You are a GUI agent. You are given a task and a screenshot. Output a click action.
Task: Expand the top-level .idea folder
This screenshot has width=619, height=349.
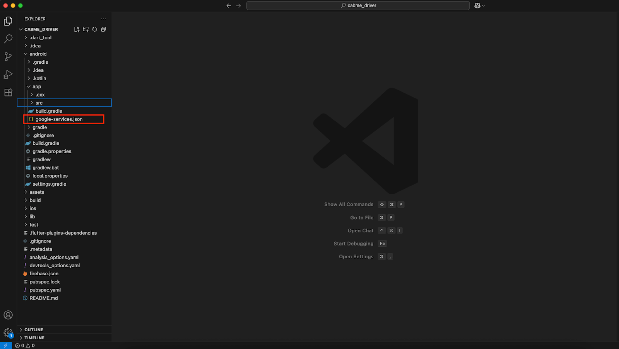click(64, 46)
